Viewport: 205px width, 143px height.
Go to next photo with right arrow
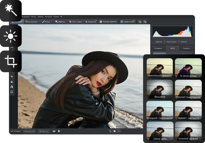pyautogui.click(x=119, y=131)
